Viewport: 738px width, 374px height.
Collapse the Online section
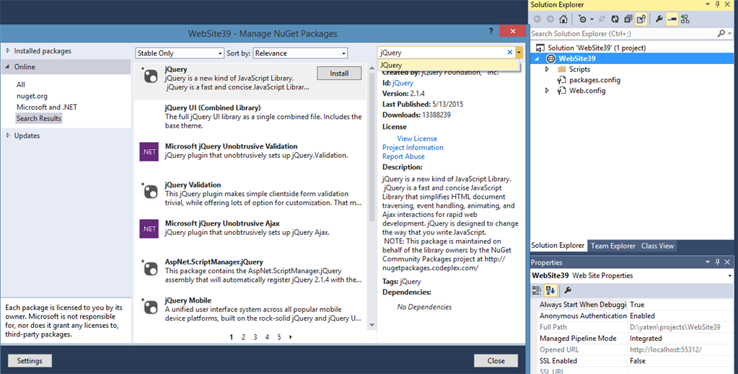7,67
